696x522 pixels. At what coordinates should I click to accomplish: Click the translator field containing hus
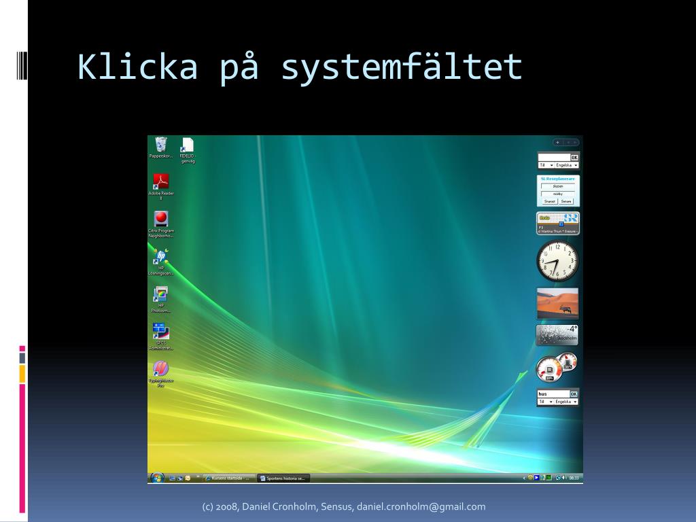[553, 394]
